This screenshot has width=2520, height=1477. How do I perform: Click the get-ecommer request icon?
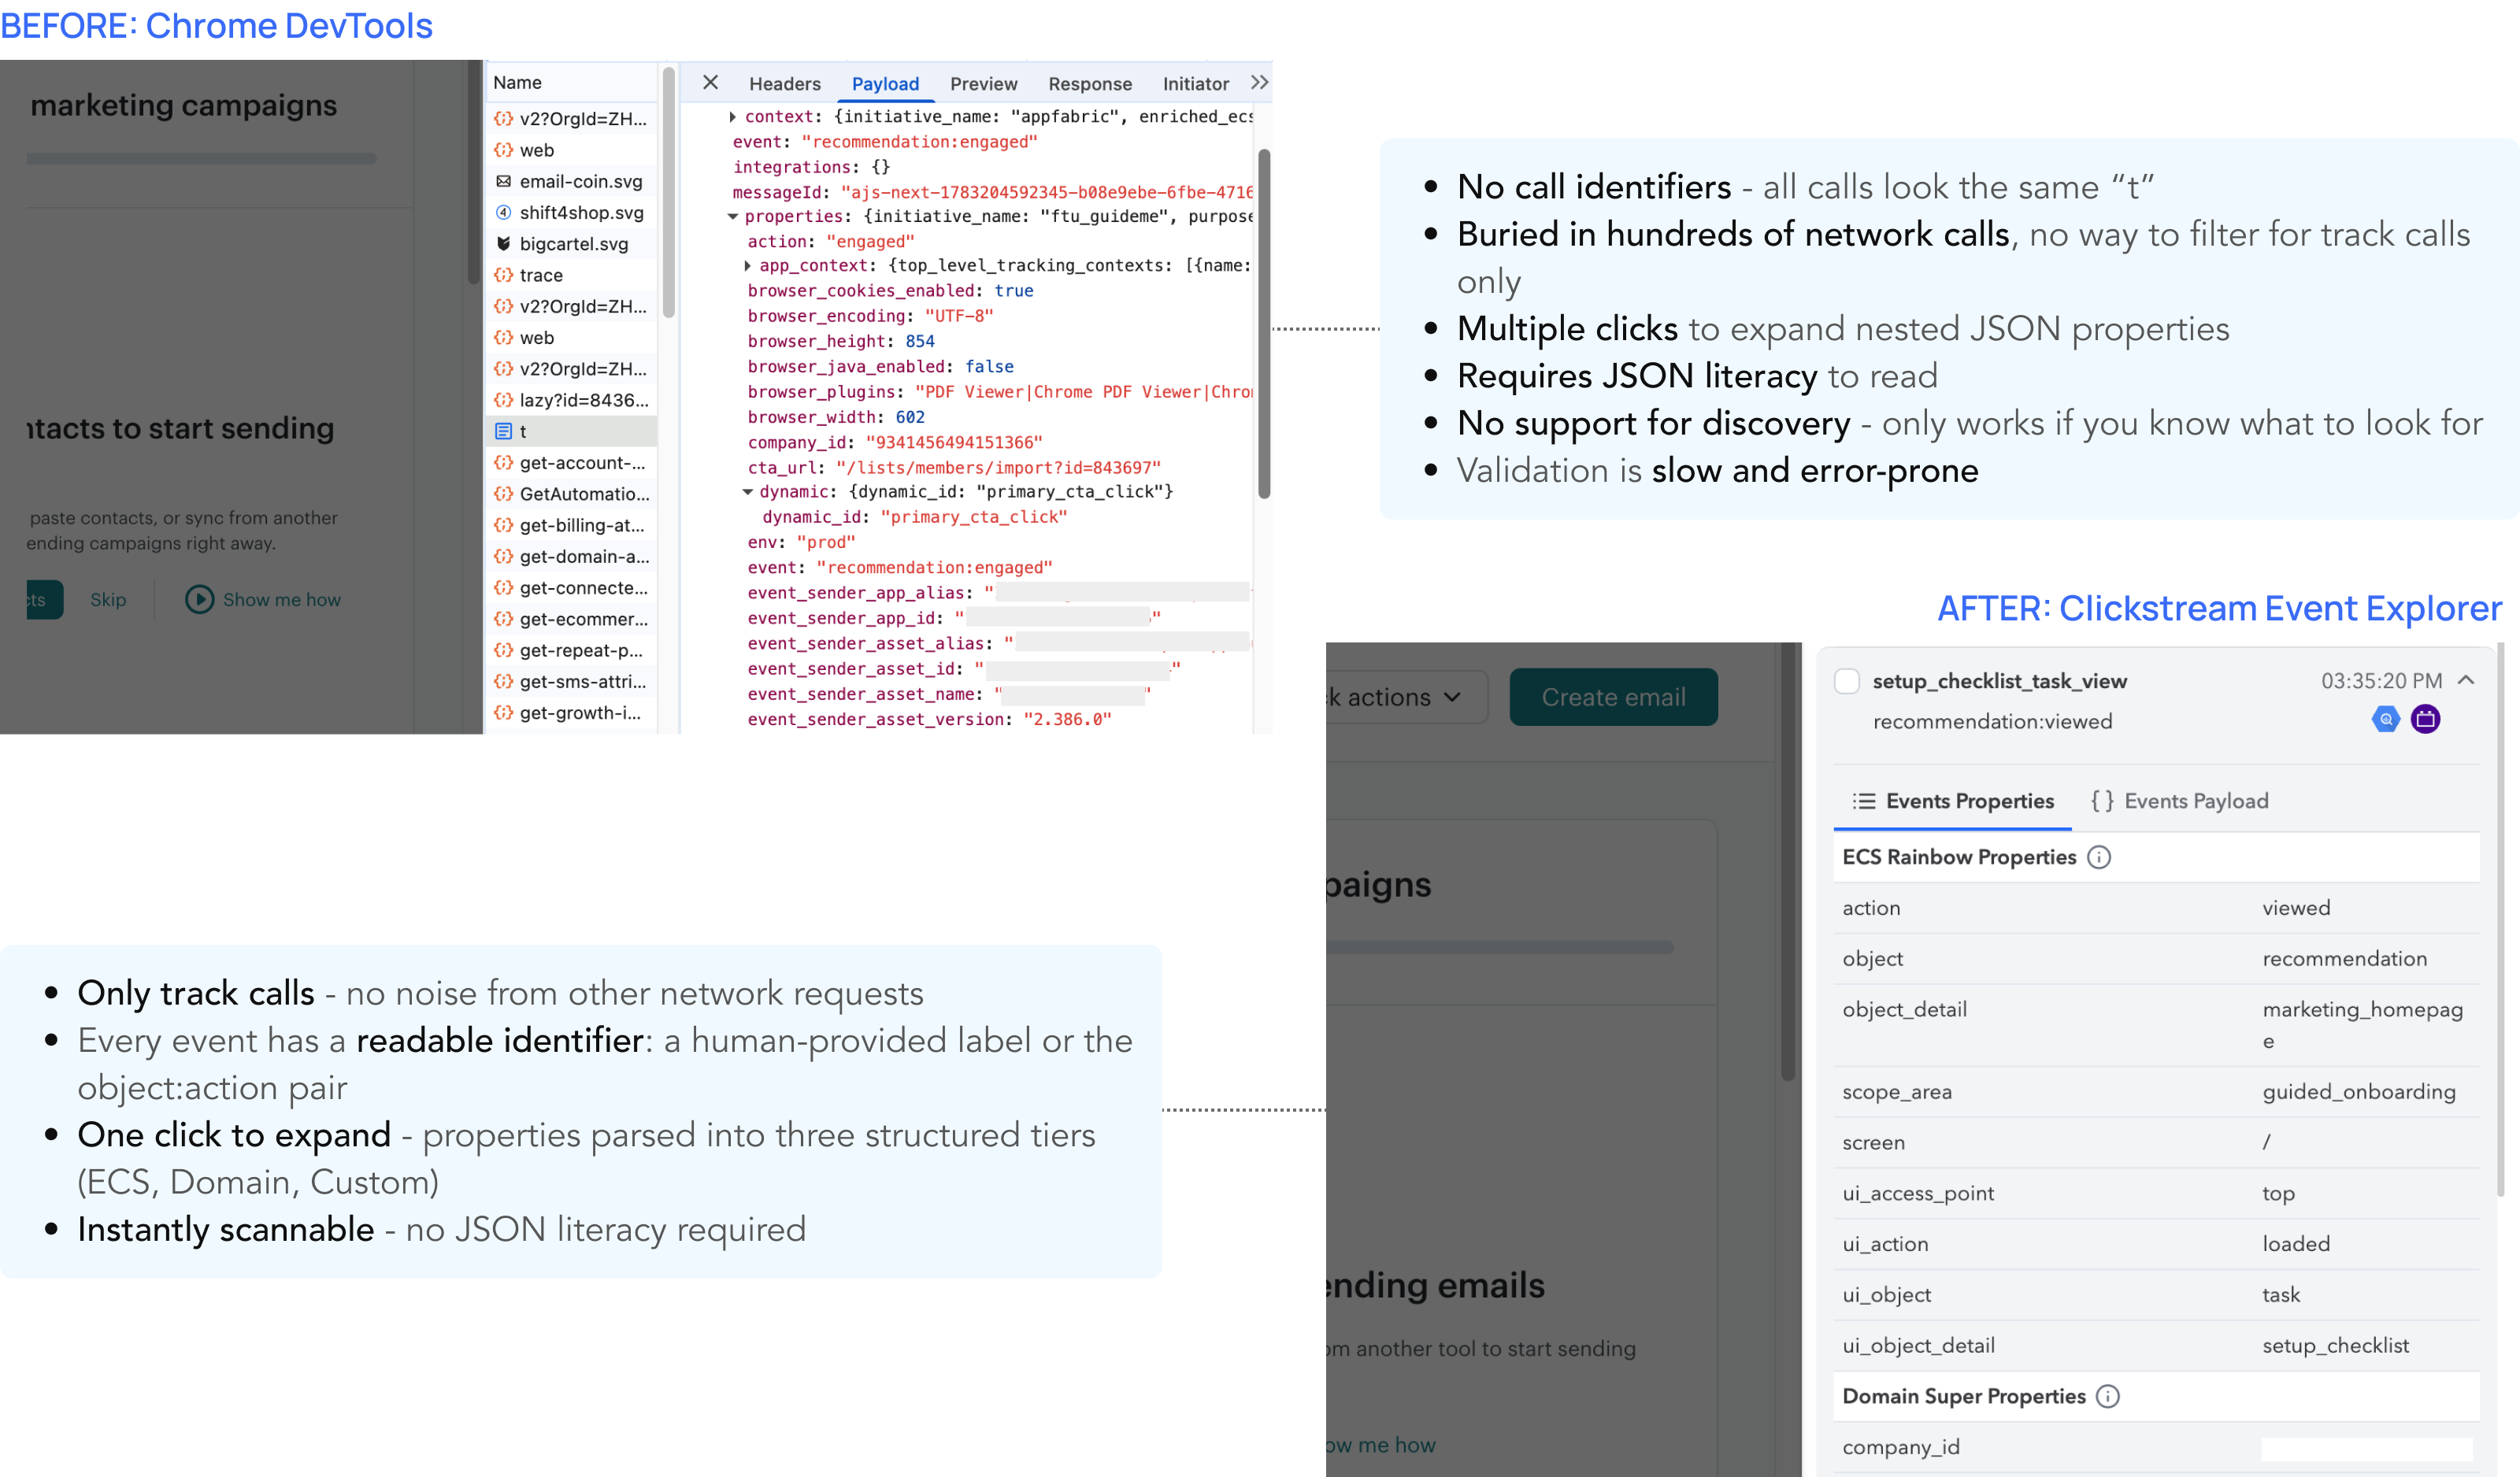click(x=504, y=619)
